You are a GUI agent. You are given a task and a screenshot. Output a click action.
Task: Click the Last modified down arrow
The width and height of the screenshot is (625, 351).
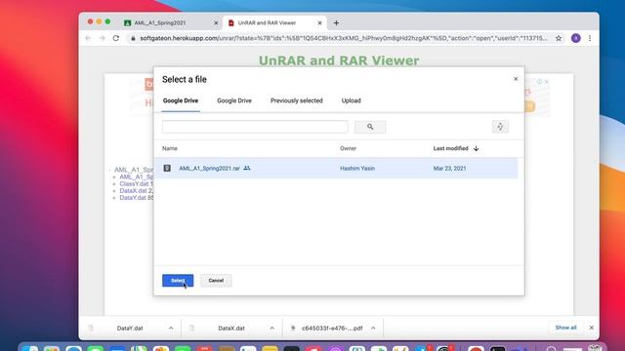476,148
